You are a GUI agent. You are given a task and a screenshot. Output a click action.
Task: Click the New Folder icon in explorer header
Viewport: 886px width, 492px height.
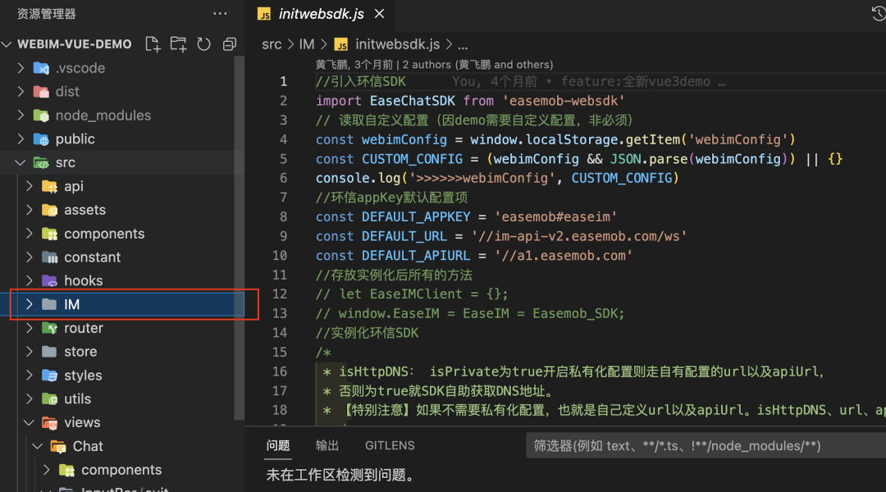[x=179, y=44]
